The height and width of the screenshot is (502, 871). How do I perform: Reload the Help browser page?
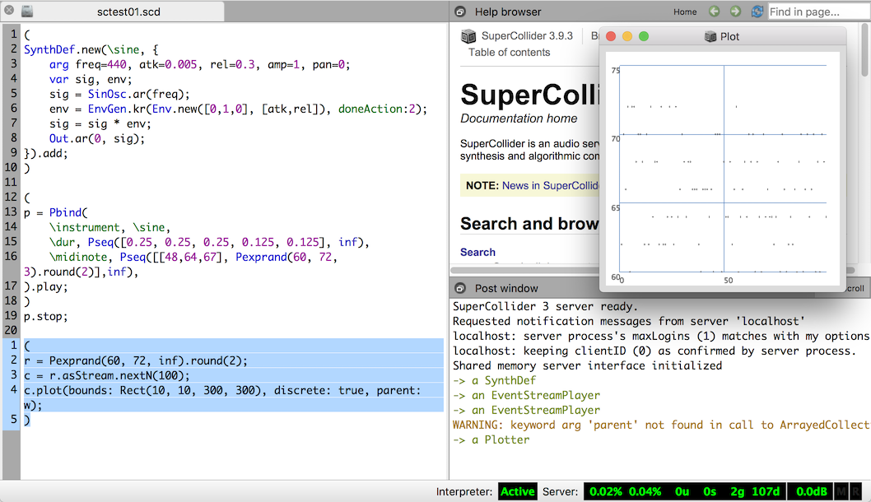coord(756,12)
